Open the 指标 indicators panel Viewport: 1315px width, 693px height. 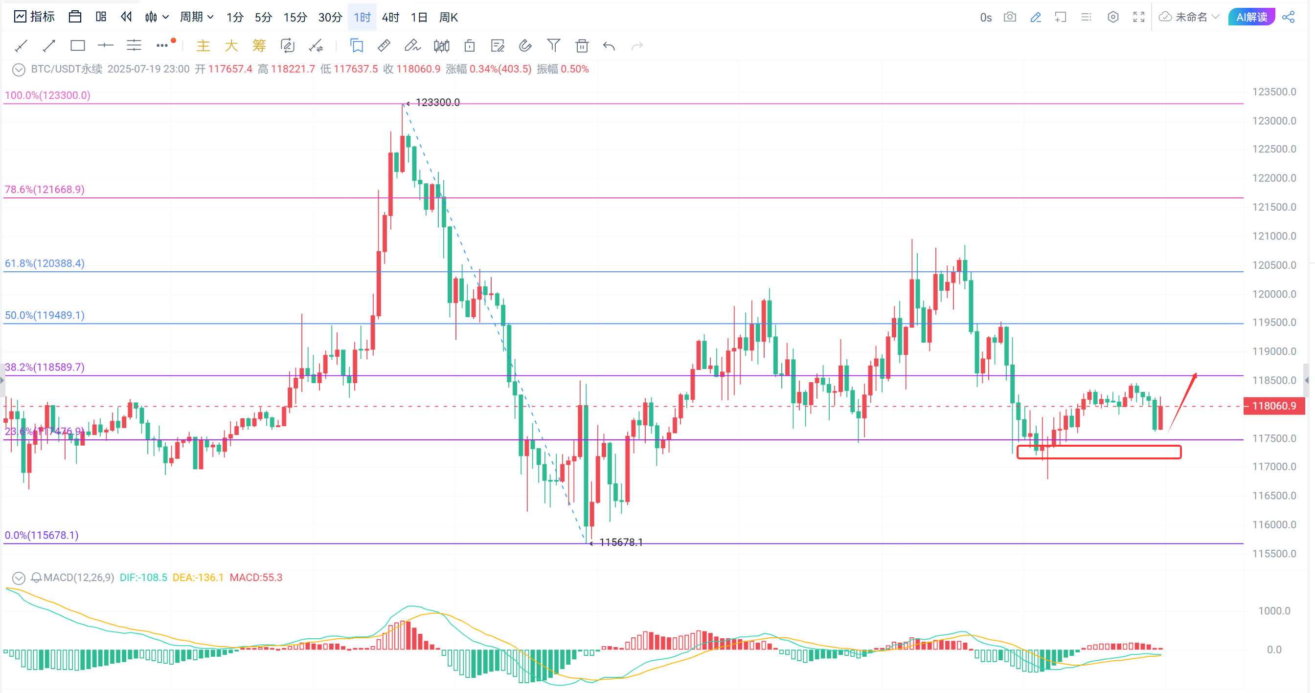tap(34, 17)
